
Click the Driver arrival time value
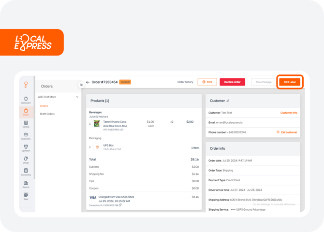point(246,190)
